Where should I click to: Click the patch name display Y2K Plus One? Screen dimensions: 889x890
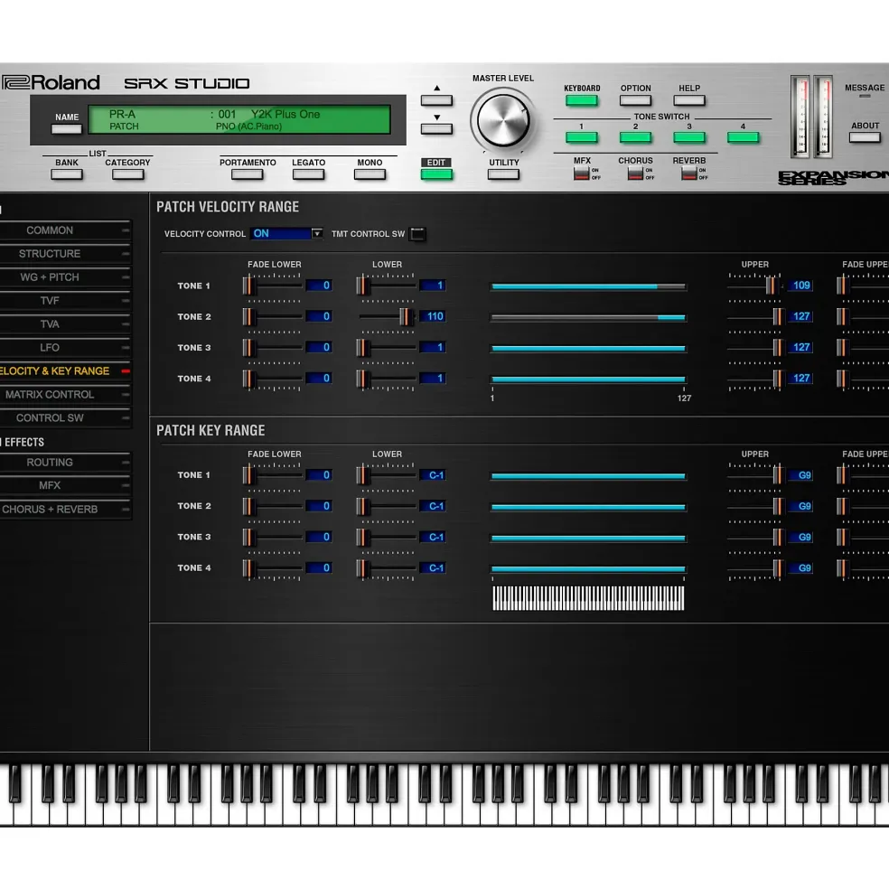point(285,114)
